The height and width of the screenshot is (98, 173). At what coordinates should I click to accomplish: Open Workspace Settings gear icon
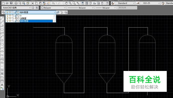(33, 8)
